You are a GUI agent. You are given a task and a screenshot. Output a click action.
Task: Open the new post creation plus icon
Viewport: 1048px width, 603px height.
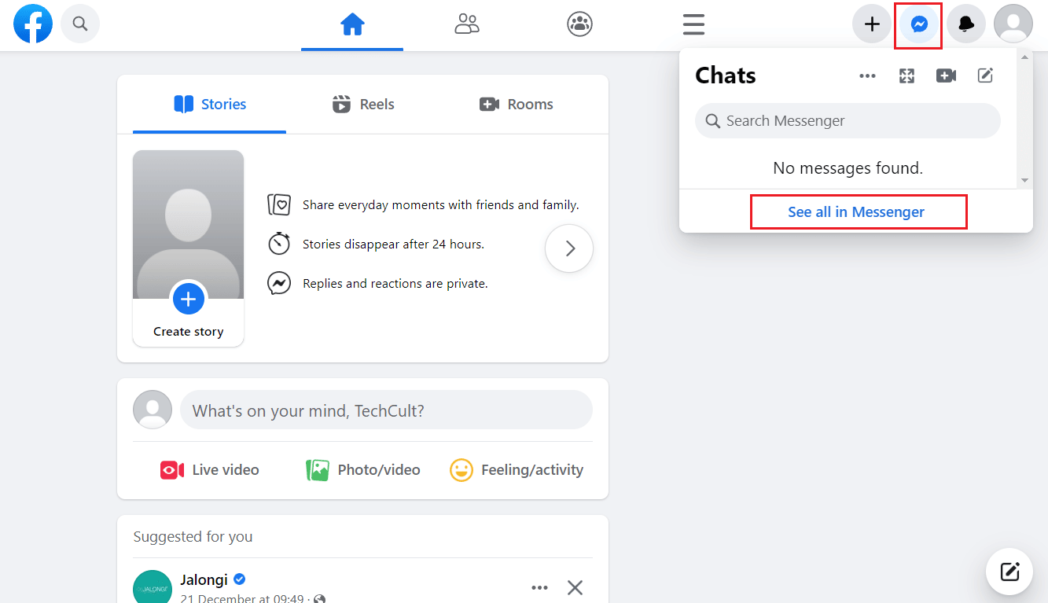871,24
